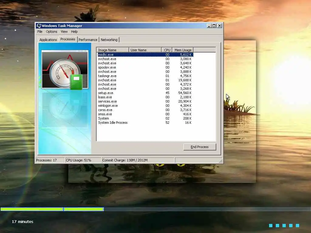The width and height of the screenshot is (311, 233).
Task: Click the Commit Charge status entry
Action: [x=138, y=160]
